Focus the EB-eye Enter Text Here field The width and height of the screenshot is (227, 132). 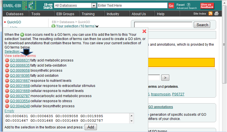[132, 5]
